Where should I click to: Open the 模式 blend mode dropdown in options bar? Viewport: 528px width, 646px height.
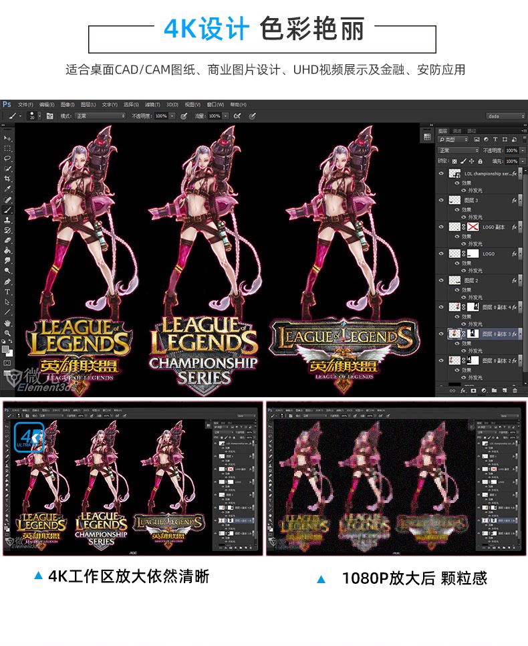click(x=100, y=116)
